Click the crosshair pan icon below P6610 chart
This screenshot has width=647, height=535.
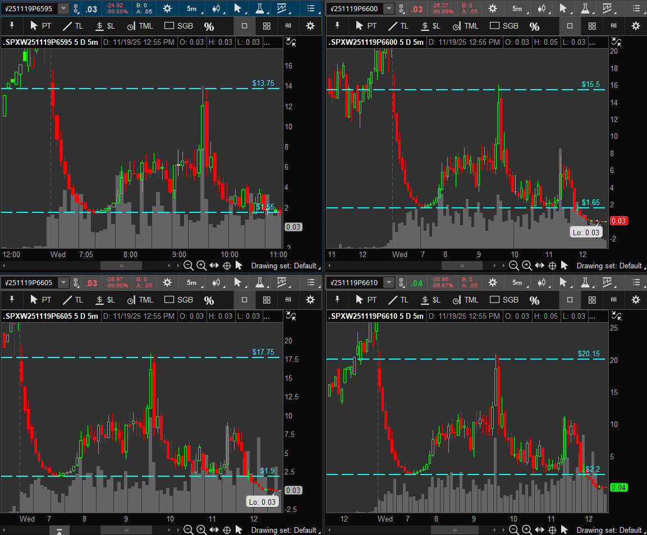(x=552, y=530)
